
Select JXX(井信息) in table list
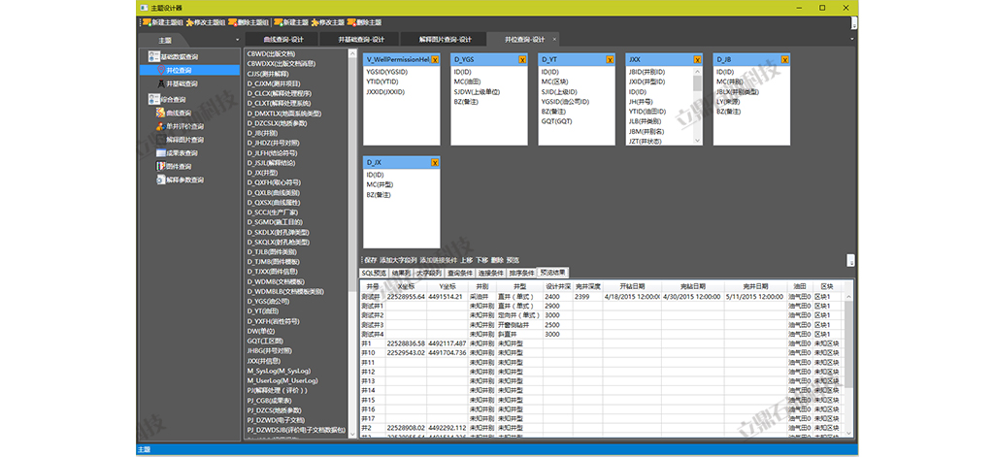266,361
